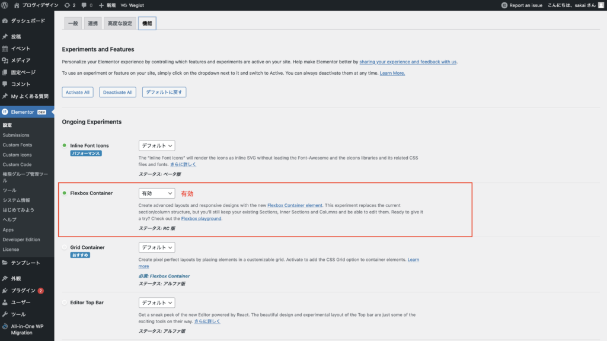
Task: Click the 投稿 posts pin icon
Action: pyautogui.click(x=5, y=37)
